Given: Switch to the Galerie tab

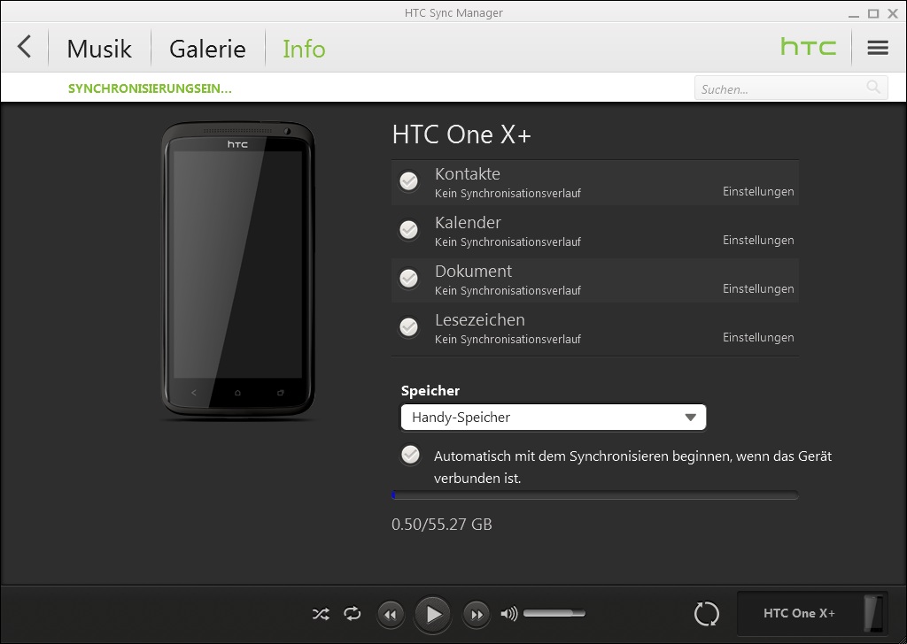Looking at the screenshot, I should pos(207,49).
